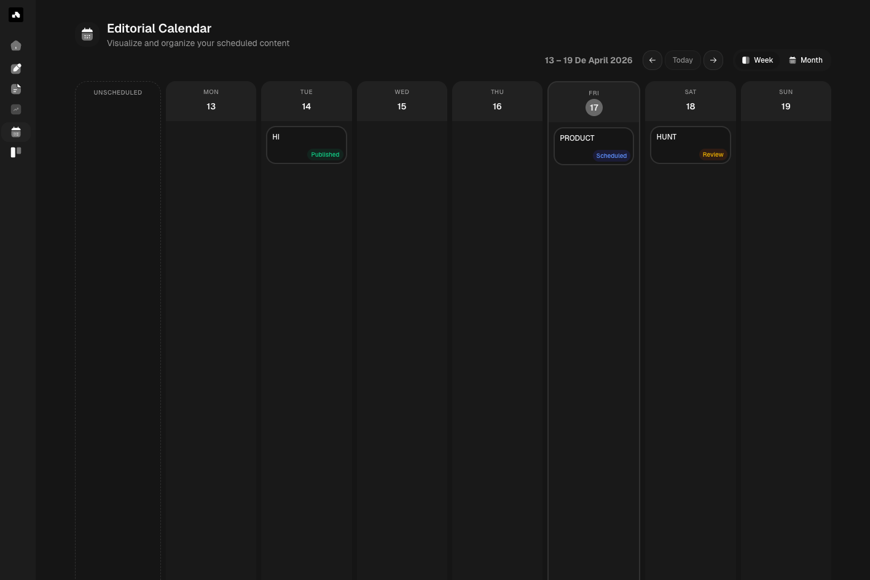Open the PRODUCT post card
The width and height of the screenshot is (870, 580).
(594, 146)
